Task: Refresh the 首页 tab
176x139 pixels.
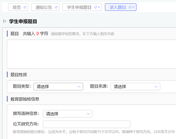Action: [x=25, y=7]
